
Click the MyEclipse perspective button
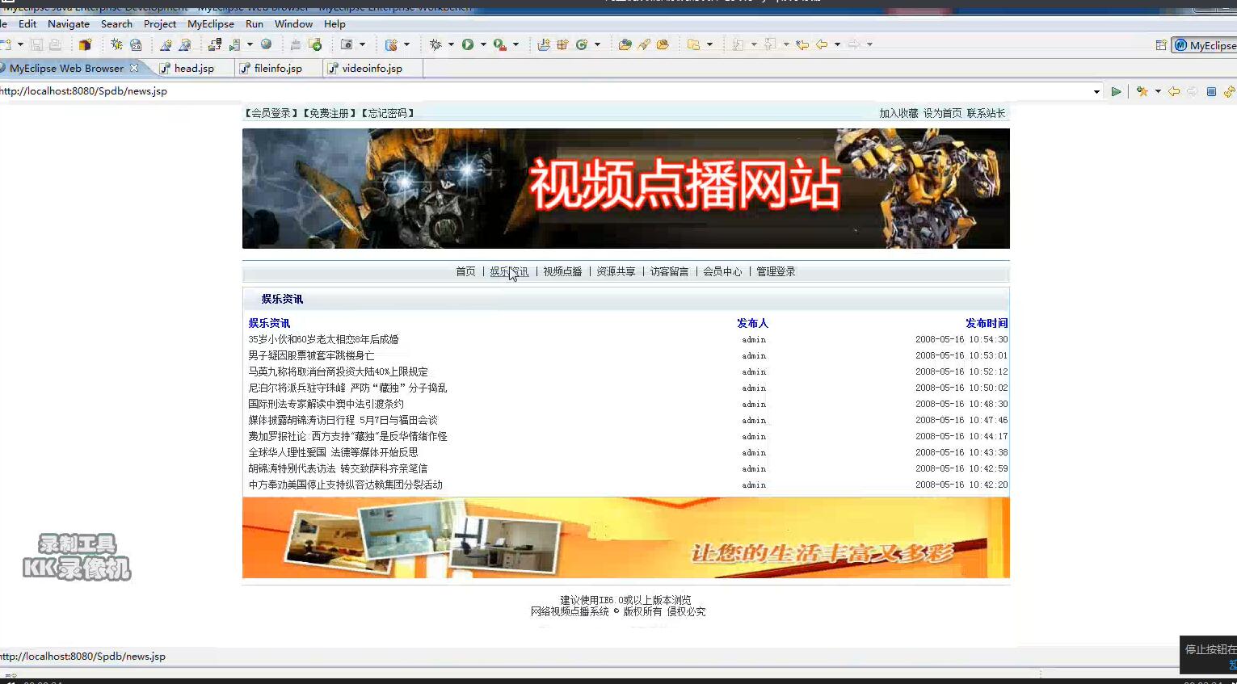1205,45
